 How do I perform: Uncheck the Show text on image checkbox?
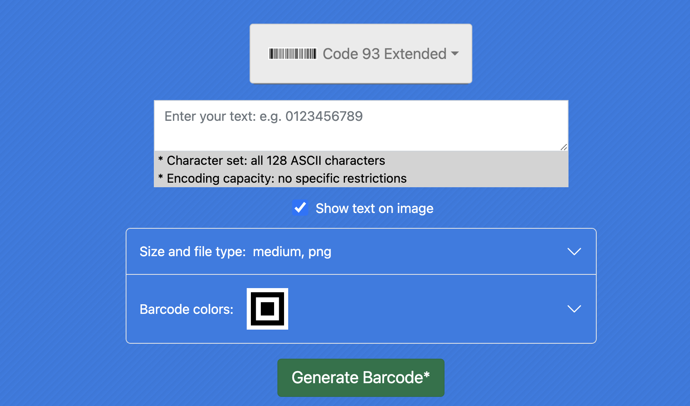300,208
